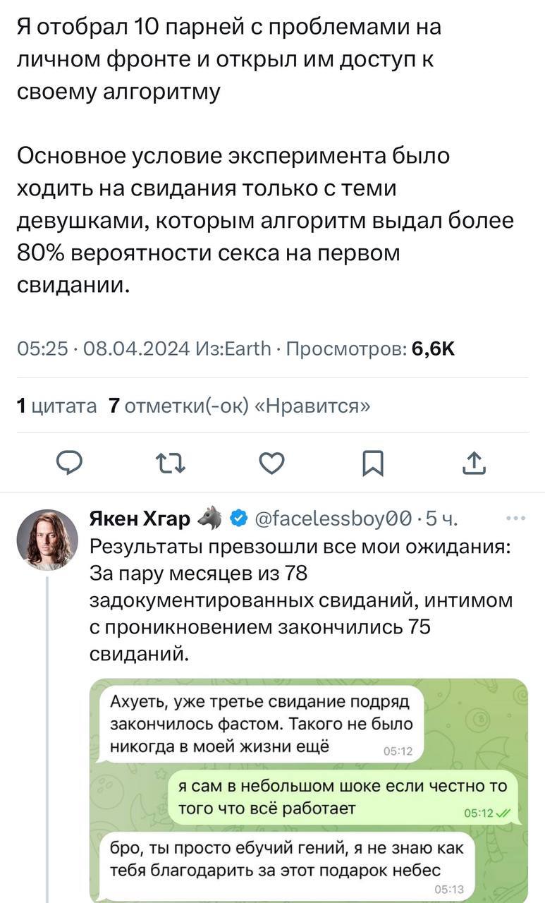
Task: Open the three-dot menu on the reply
Action: pyautogui.click(x=516, y=519)
